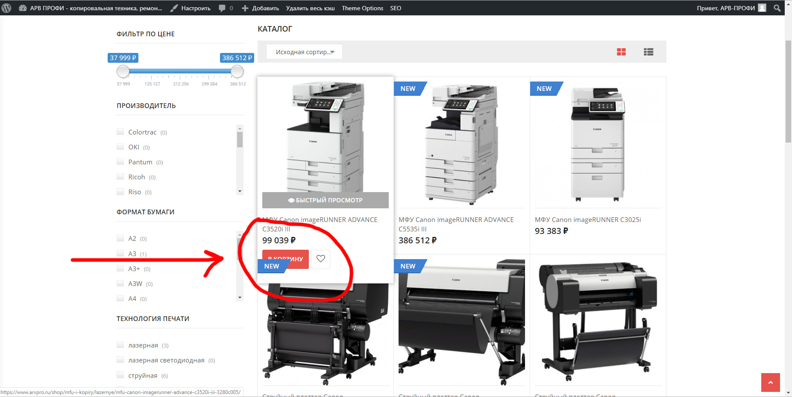Check the A4 paper format checkbox

(x=120, y=298)
